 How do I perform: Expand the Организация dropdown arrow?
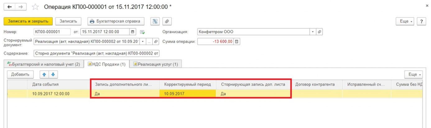(313, 32)
